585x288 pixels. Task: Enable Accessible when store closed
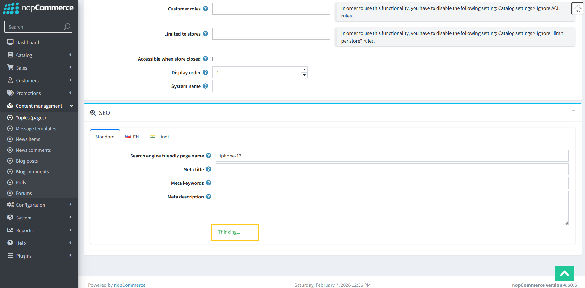(215, 59)
